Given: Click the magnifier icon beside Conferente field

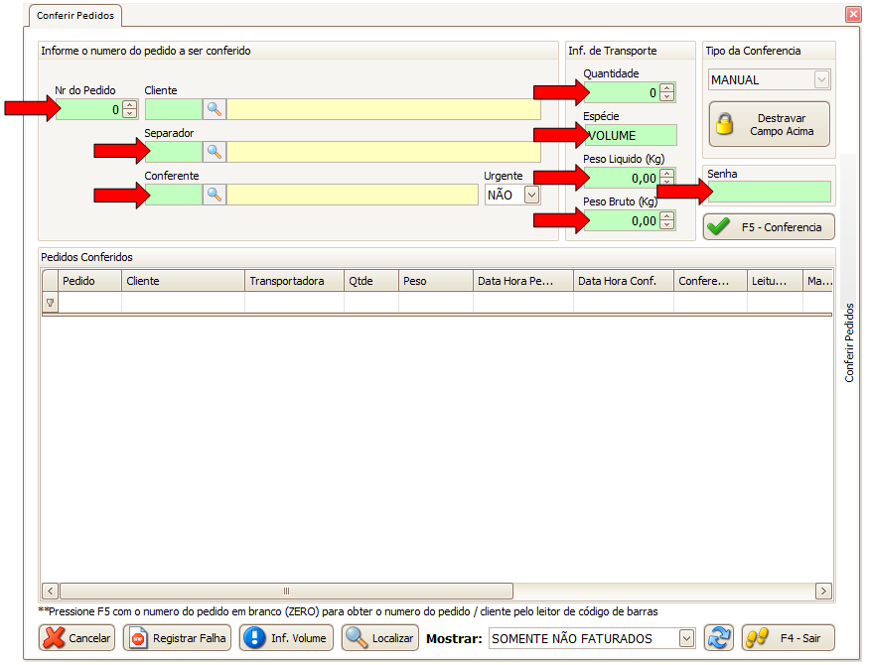Looking at the screenshot, I should pyautogui.click(x=215, y=195).
